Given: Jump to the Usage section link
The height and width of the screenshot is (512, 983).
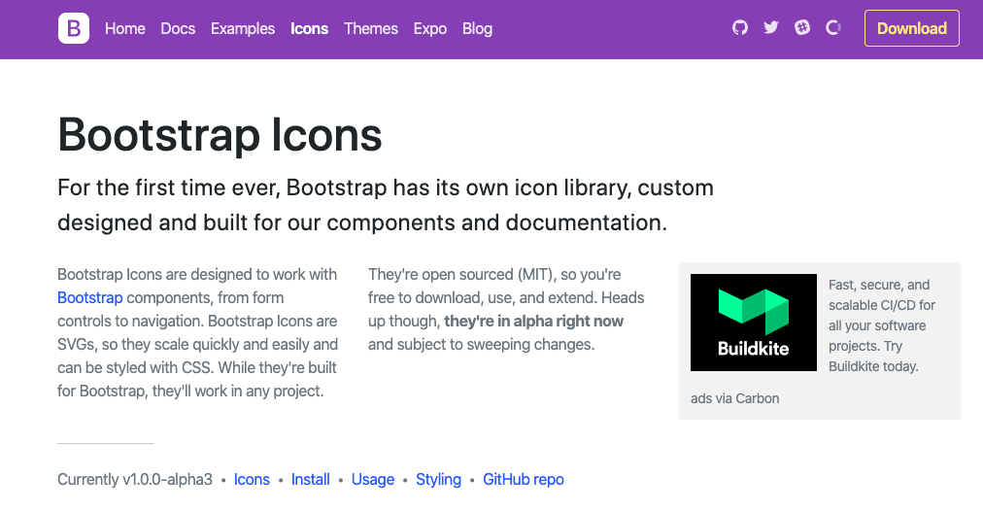Looking at the screenshot, I should (372, 479).
